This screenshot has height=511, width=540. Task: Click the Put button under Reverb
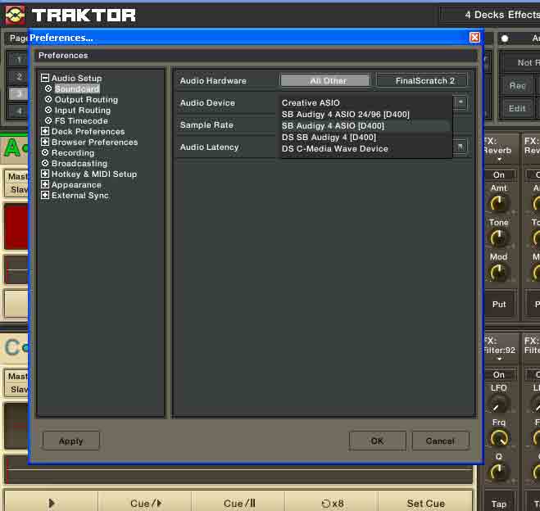(x=499, y=304)
